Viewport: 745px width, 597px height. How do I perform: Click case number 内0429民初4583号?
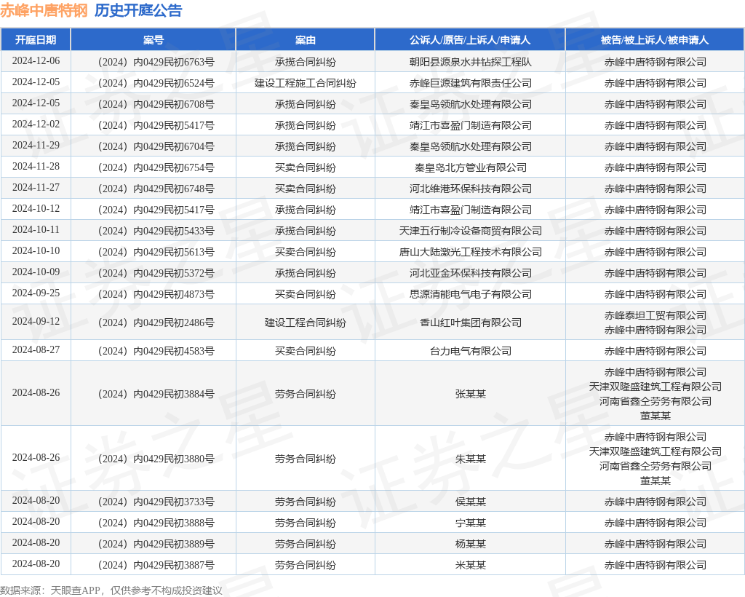pyautogui.click(x=156, y=351)
